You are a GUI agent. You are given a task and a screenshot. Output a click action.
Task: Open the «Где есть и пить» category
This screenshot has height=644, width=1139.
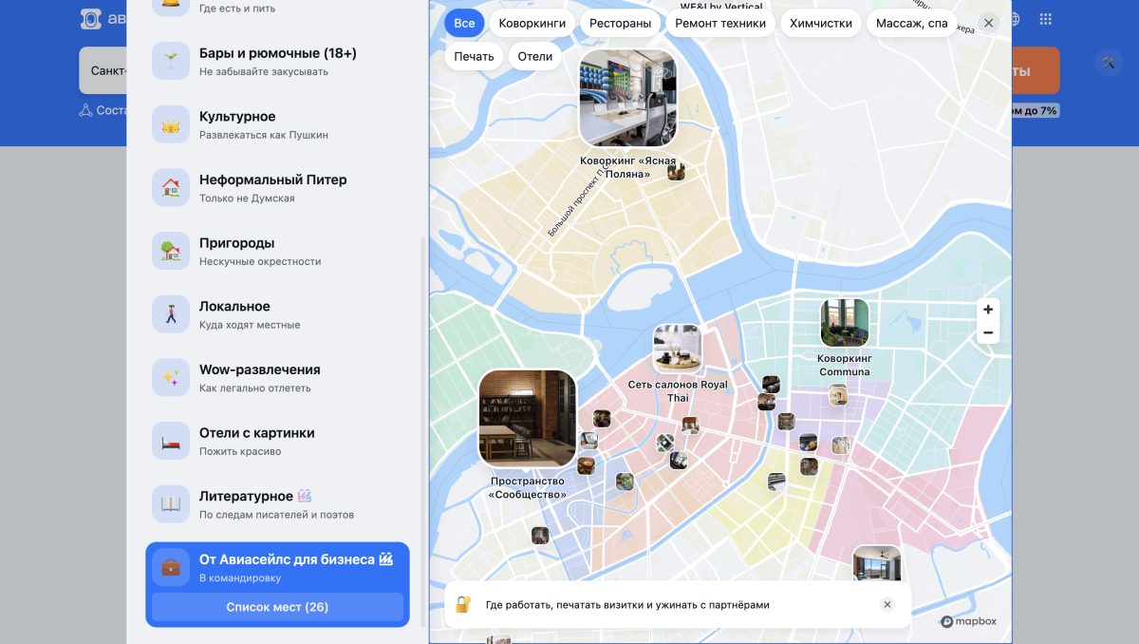[277, 8]
